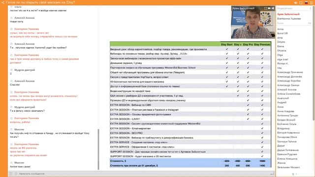Click the webinar title in the orange bar
Screen dimensions: 315x177
pyautogui.click(x=40, y=2)
